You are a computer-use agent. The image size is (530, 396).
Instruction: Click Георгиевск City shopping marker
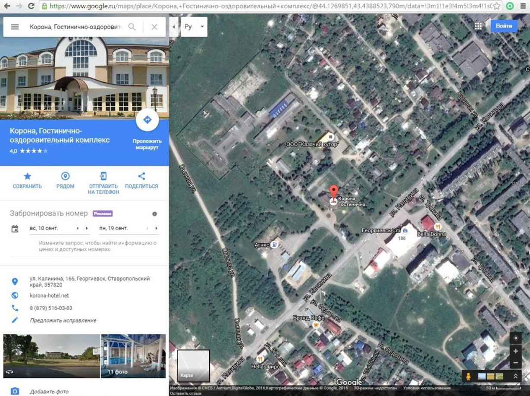point(405,230)
